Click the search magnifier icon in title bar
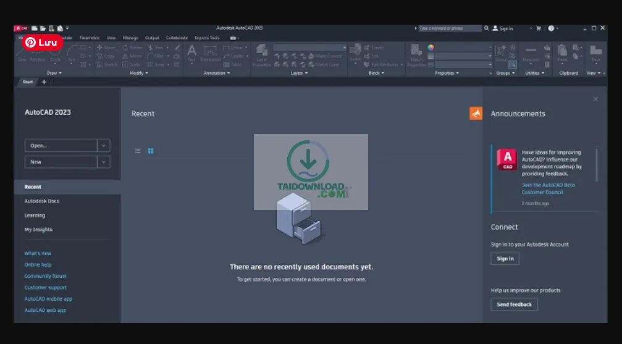The image size is (622, 344). pos(486,28)
